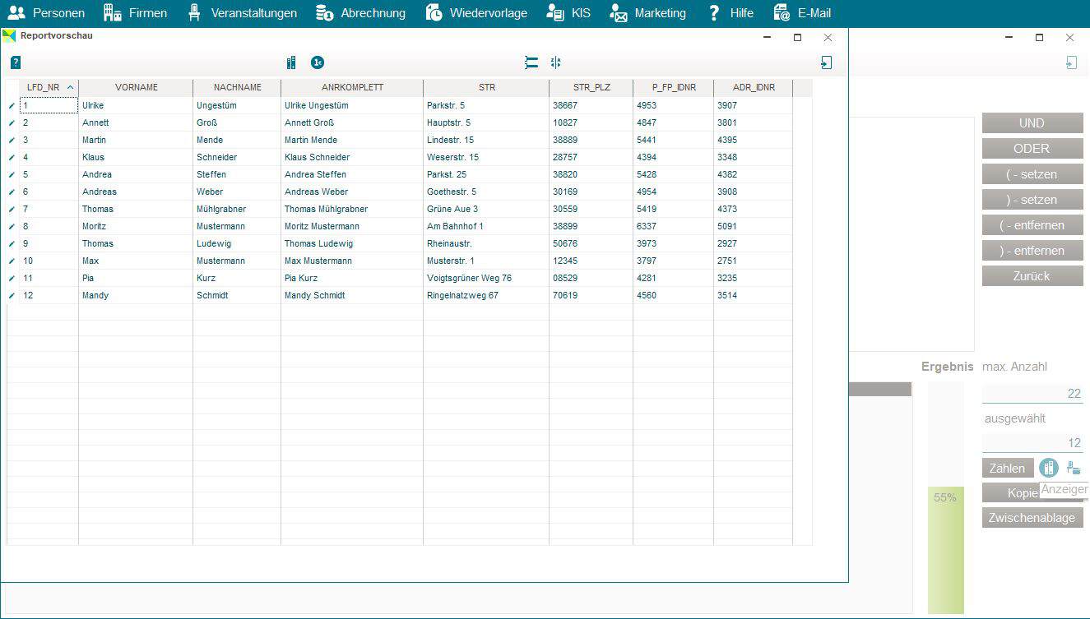
Task: Click the Zurück button
Action: pos(1032,276)
